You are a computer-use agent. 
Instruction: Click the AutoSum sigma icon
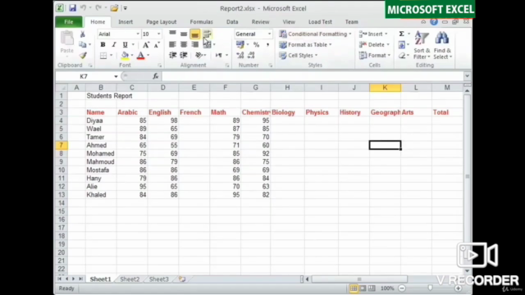tap(401, 34)
